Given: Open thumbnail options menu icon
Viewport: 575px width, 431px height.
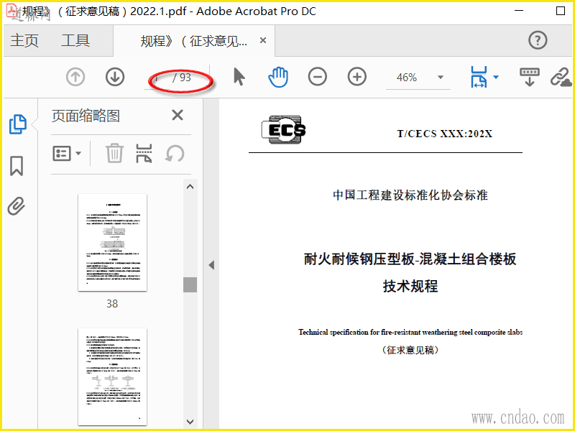Looking at the screenshot, I should 62,154.
